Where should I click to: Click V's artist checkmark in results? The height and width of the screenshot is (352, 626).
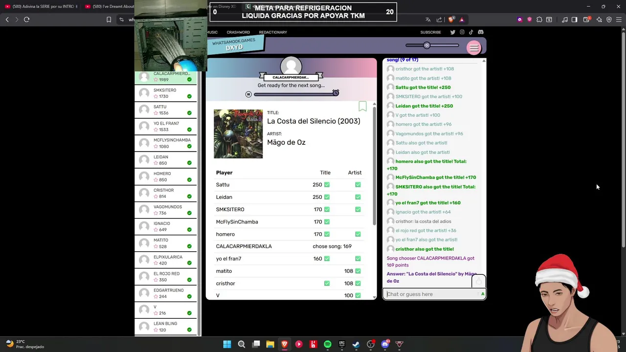coord(358,296)
